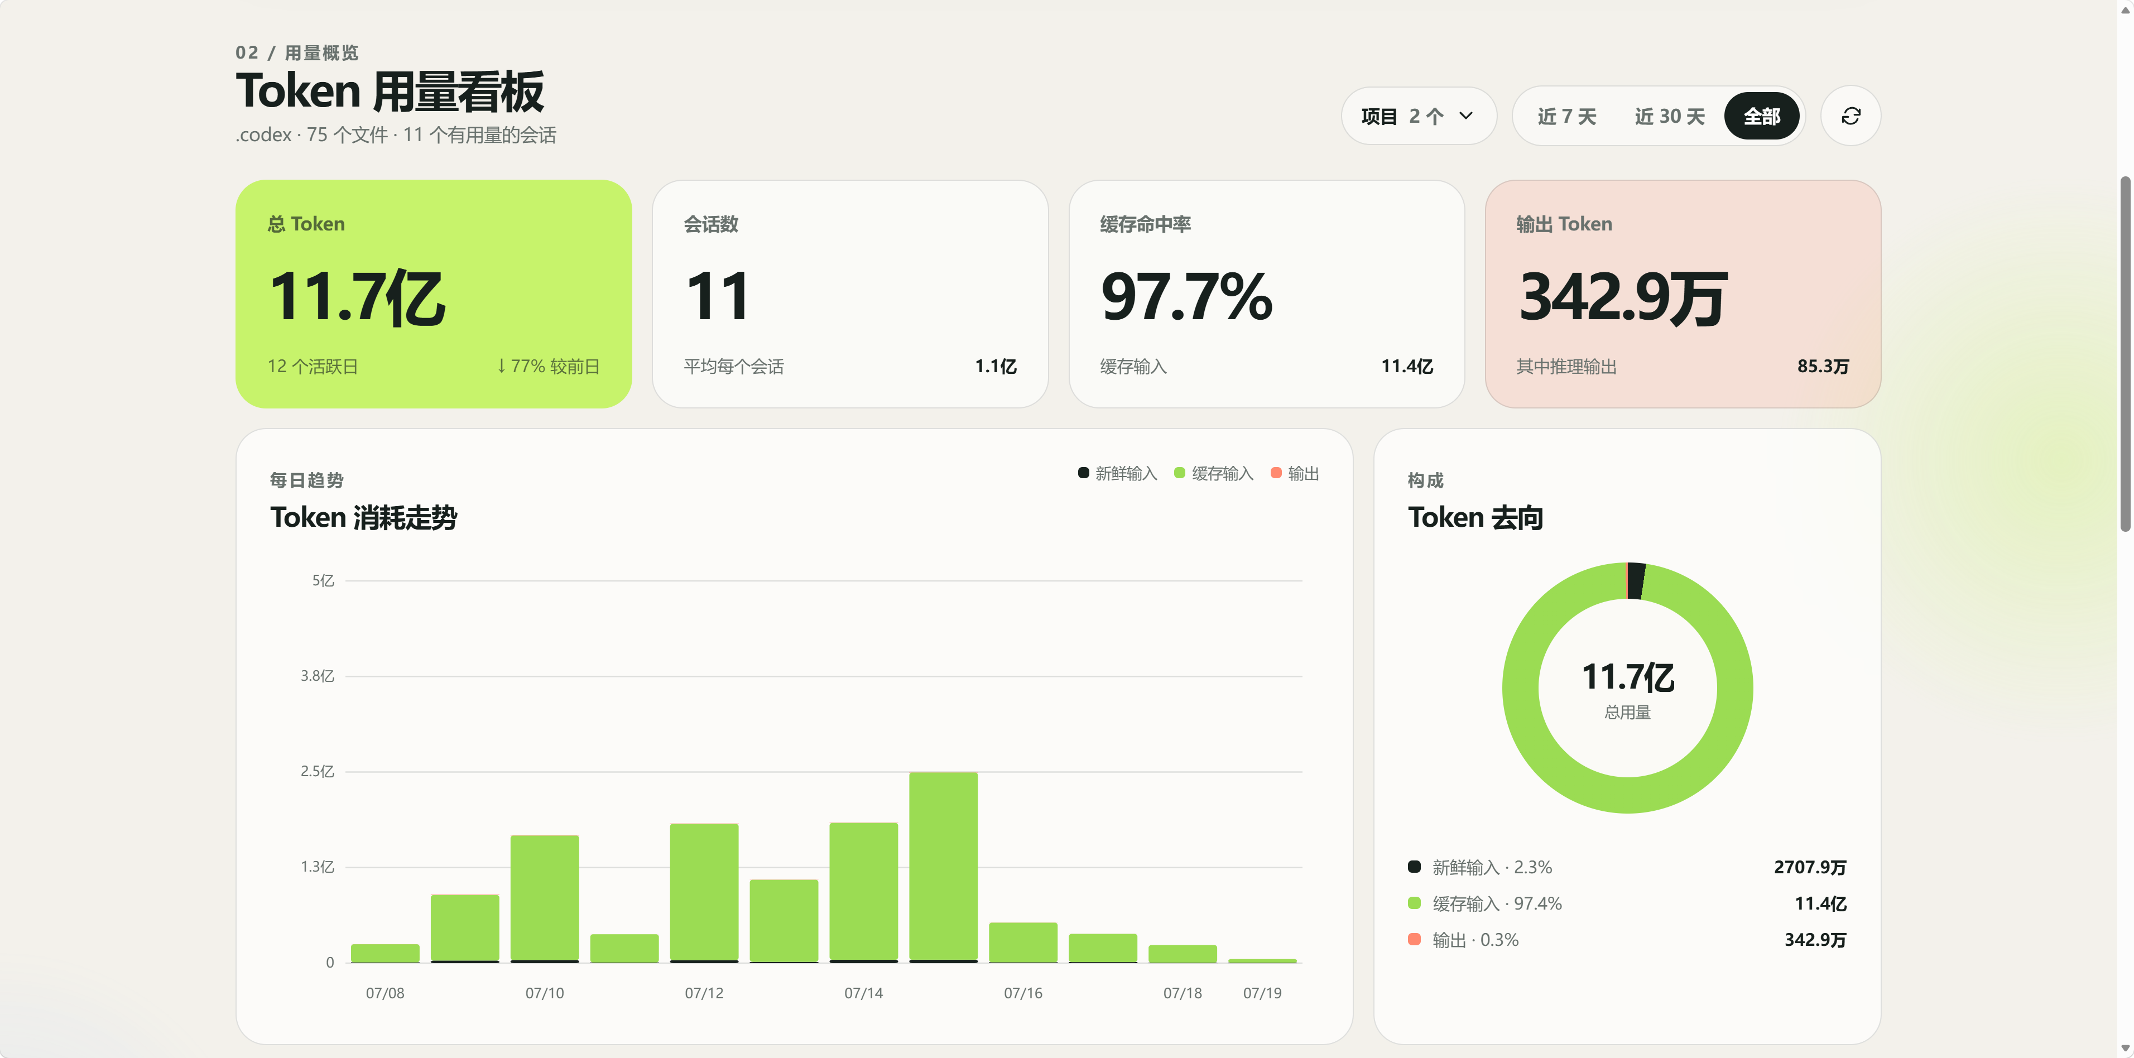Click the 缓存命中率 97.7% card
This screenshot has width=2134, height=1058.
pos(1266,294)
